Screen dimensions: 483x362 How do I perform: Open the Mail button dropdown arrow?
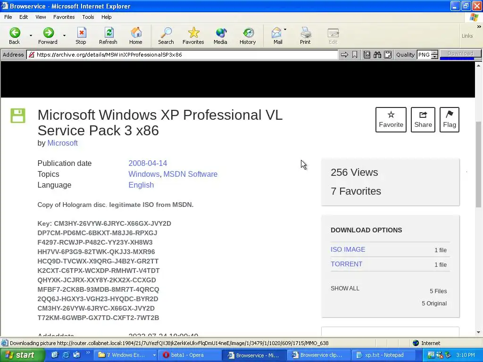click(285, 30)
